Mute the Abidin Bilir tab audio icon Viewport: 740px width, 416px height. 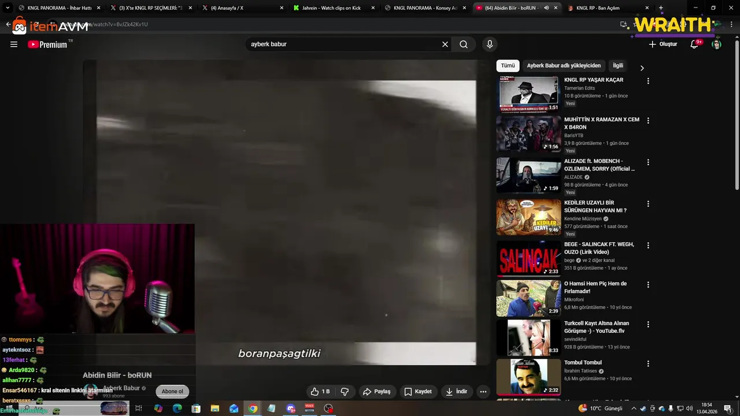pyautogui.click(x=546, y=8)
